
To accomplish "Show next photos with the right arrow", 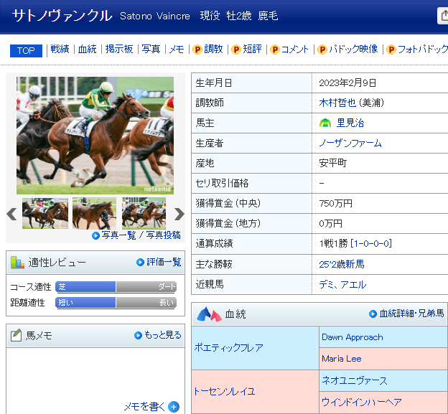I will [x=179, y=214].
